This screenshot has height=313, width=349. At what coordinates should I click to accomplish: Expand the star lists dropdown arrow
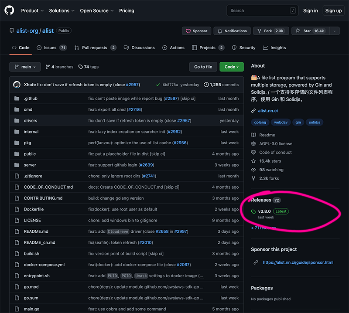click(335, 31)
